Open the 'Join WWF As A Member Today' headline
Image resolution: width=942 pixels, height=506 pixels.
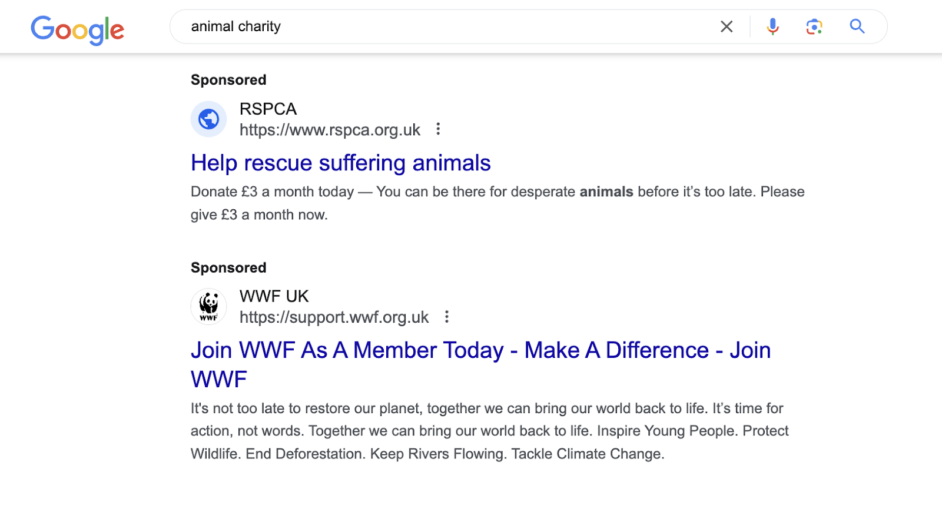pos(480,364)
